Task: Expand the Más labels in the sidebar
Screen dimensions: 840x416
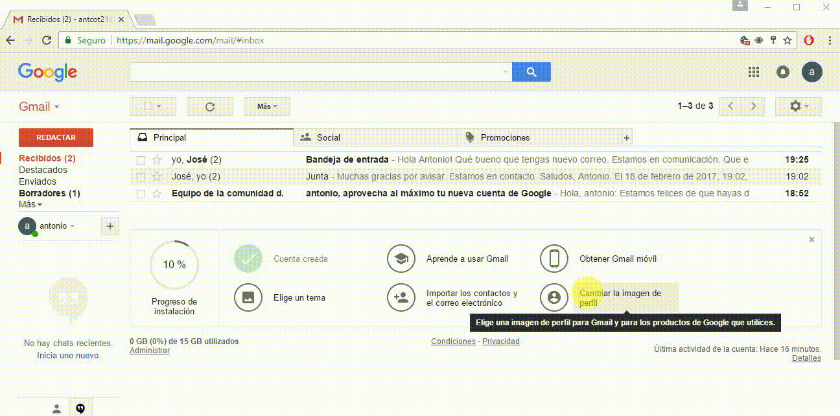Action: pyautogui.click(x=30, y=204)
